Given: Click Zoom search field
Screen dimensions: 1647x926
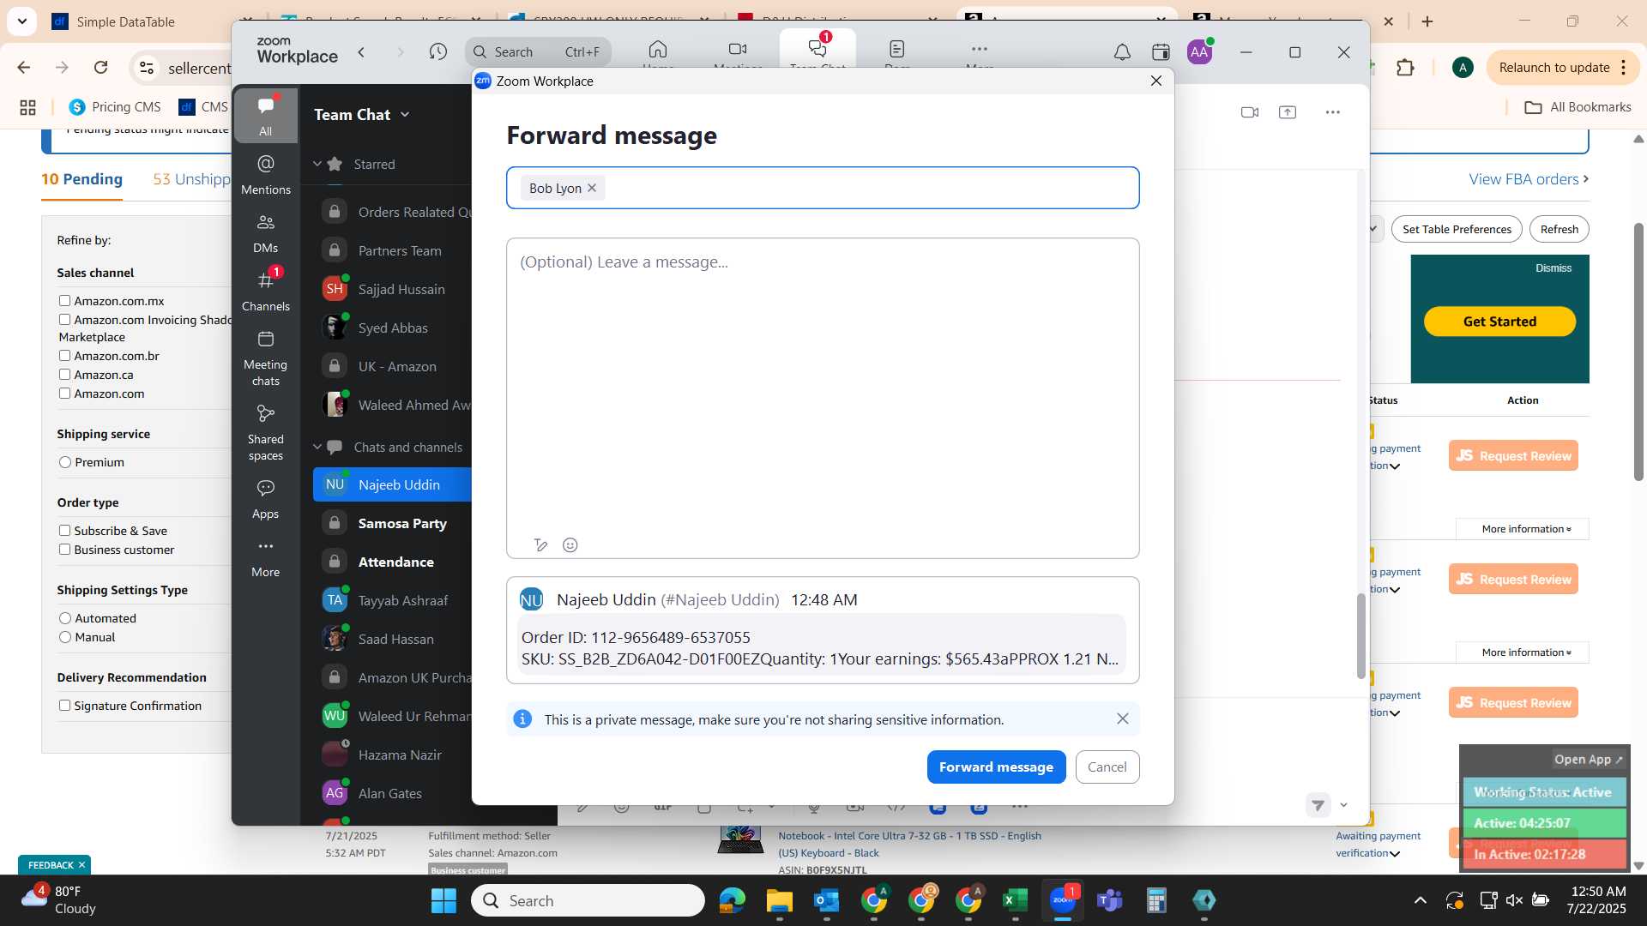Looking at the screenshot, I should tap(538, 52).
